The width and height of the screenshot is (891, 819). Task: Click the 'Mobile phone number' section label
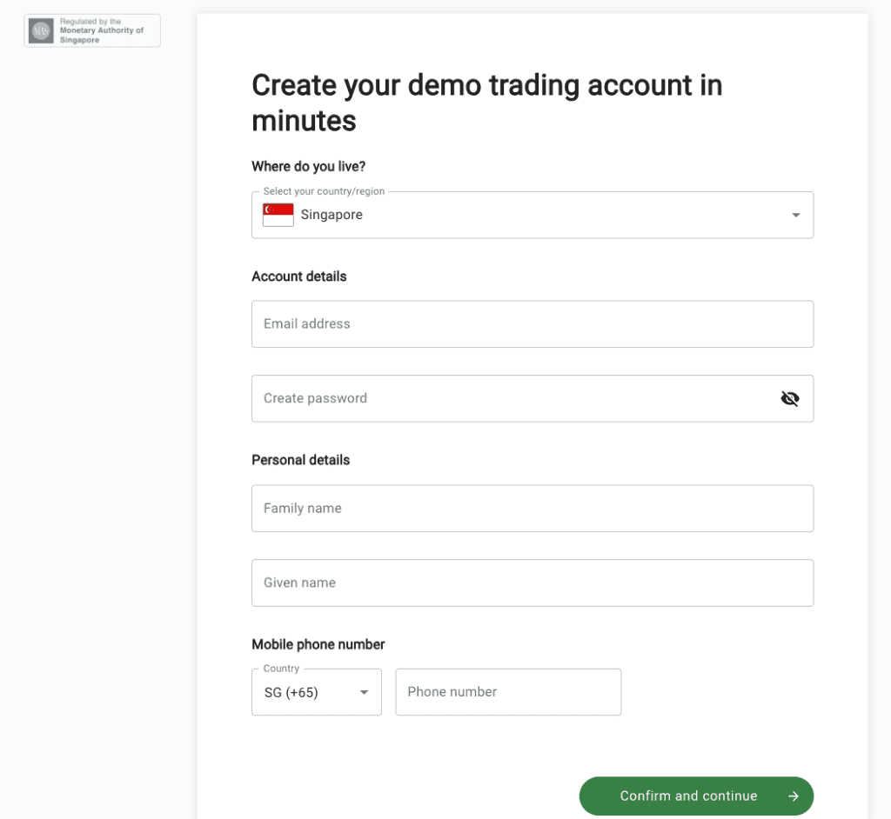tap(318, 644)
